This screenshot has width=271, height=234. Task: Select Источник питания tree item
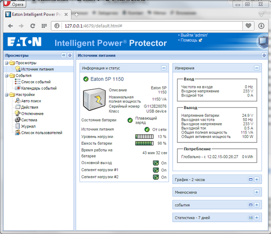[x=37, y=69]
